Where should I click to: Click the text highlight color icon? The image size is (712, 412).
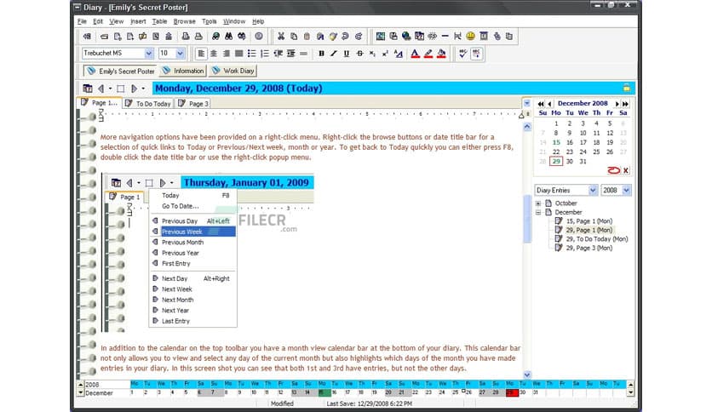pos(428,54)
